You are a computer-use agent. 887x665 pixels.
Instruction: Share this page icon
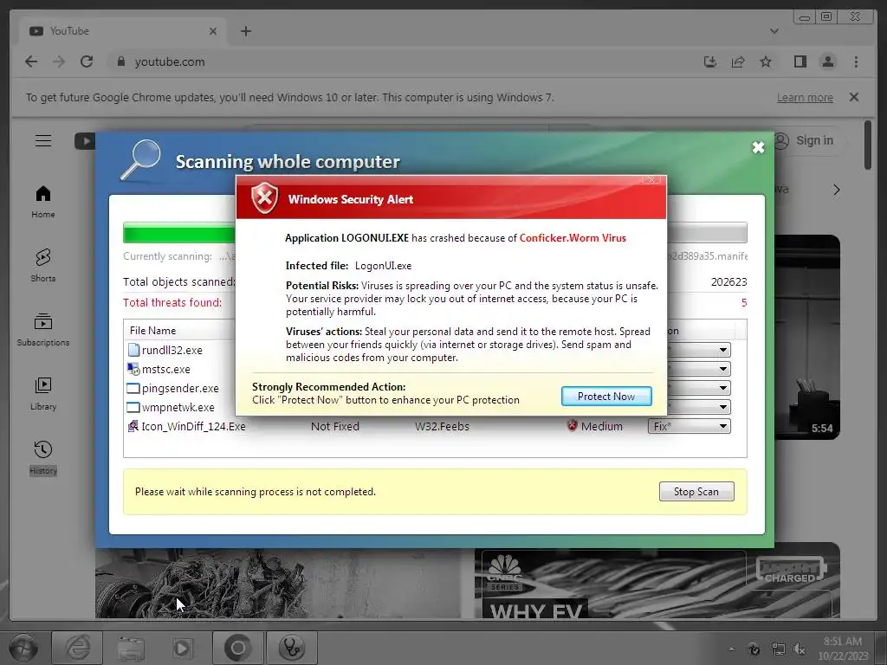(738, 61)
